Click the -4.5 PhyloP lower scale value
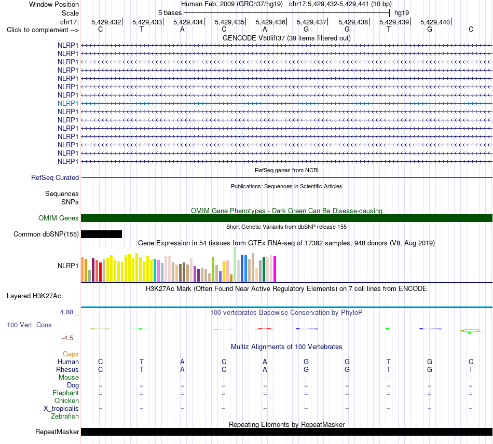Image resolution: width=493 pixels, height=444 pixels. pos(67,338)
